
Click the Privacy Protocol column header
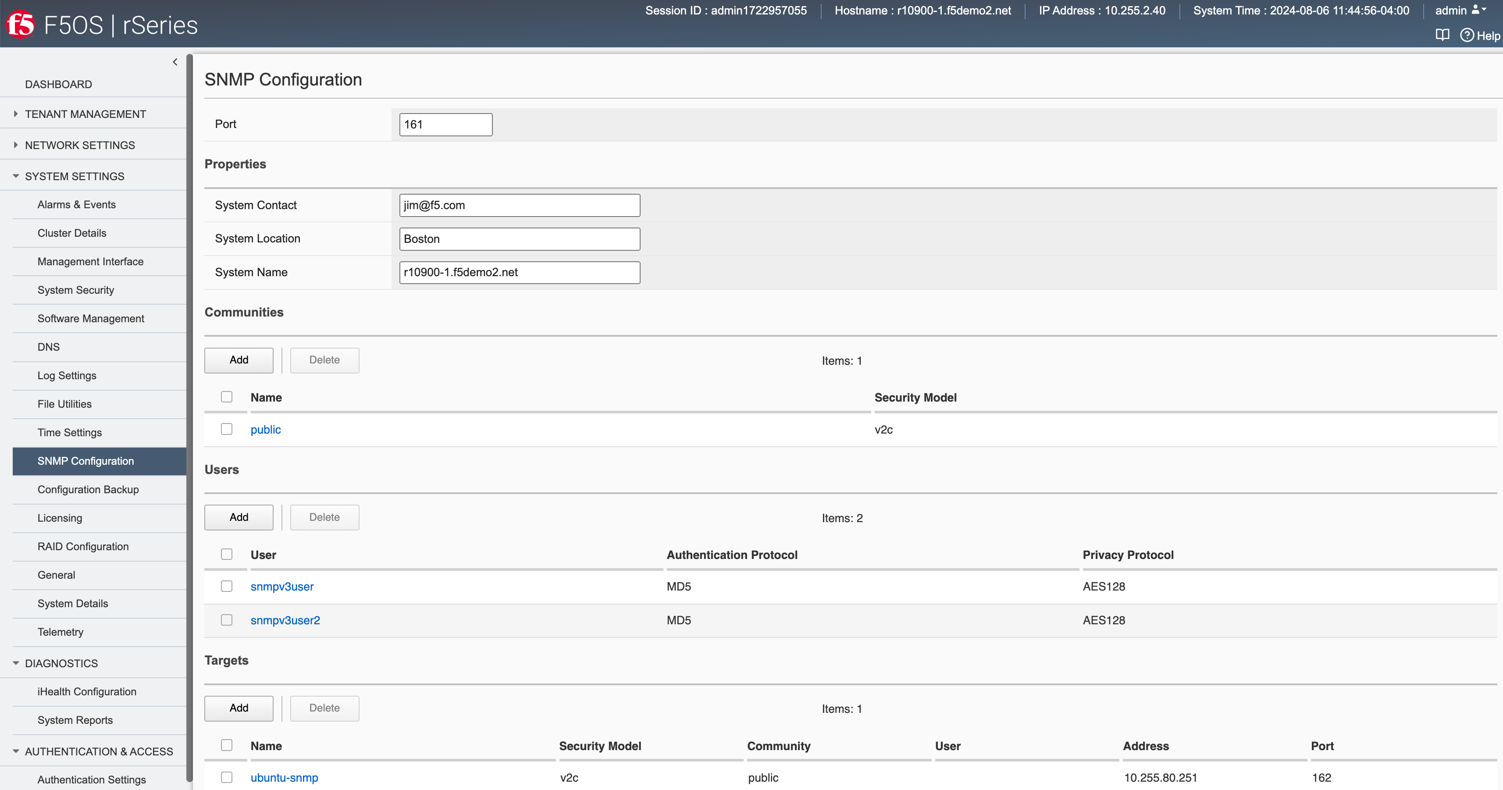[x=1128, y=555]
